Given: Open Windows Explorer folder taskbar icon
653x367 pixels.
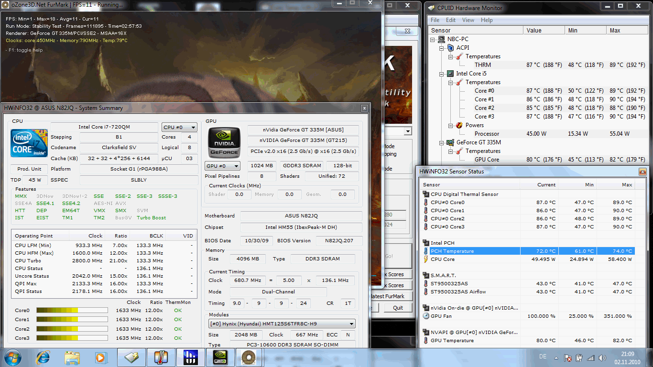Looking at the screenshot, I should point(72,357).
